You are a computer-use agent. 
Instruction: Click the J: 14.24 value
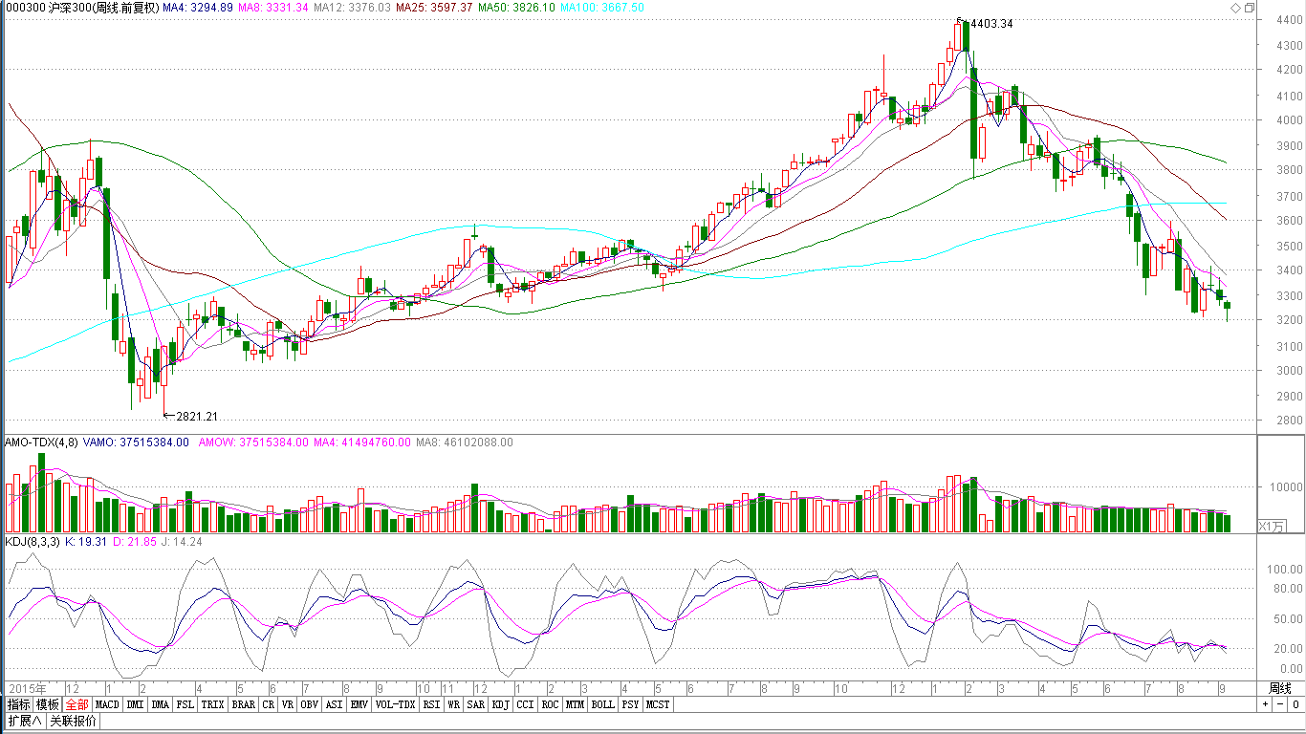184,542
